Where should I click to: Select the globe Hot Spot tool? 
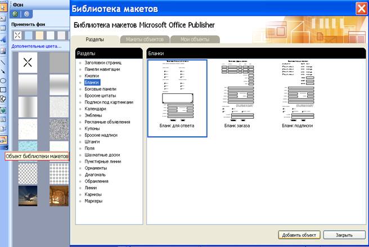coord(3,110)
